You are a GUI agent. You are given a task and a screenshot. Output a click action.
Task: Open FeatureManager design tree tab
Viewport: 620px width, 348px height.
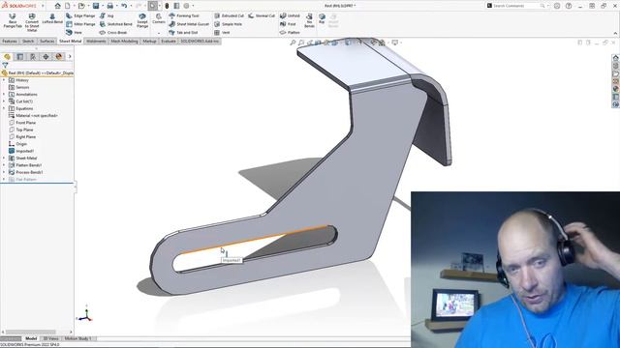[x=7, y=57]
